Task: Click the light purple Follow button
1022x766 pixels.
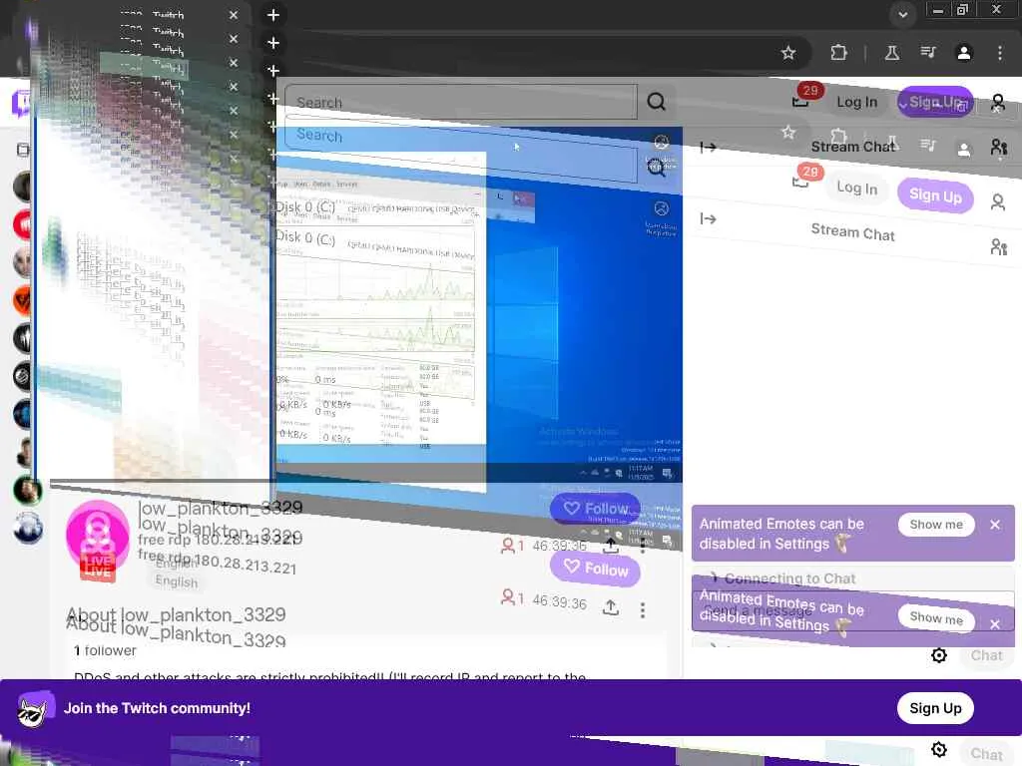Action: (x=595, y=569)
